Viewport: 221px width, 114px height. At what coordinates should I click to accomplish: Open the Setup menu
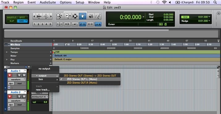point(80,2)
